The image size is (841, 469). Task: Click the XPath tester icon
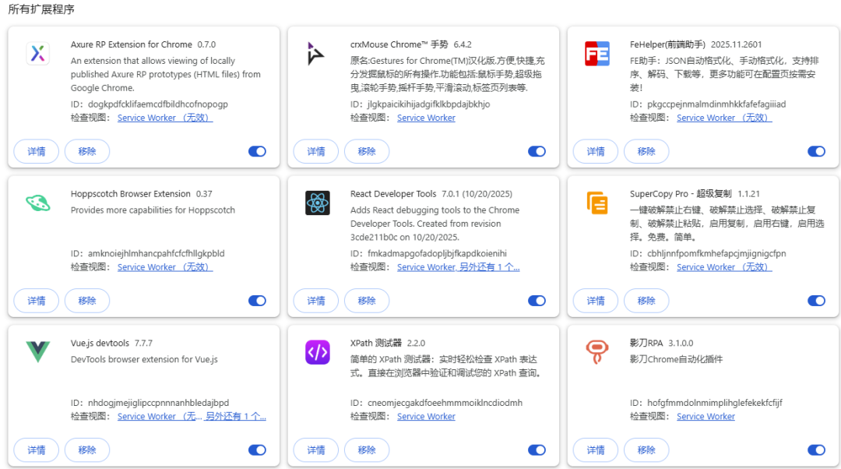coord(318,352)
